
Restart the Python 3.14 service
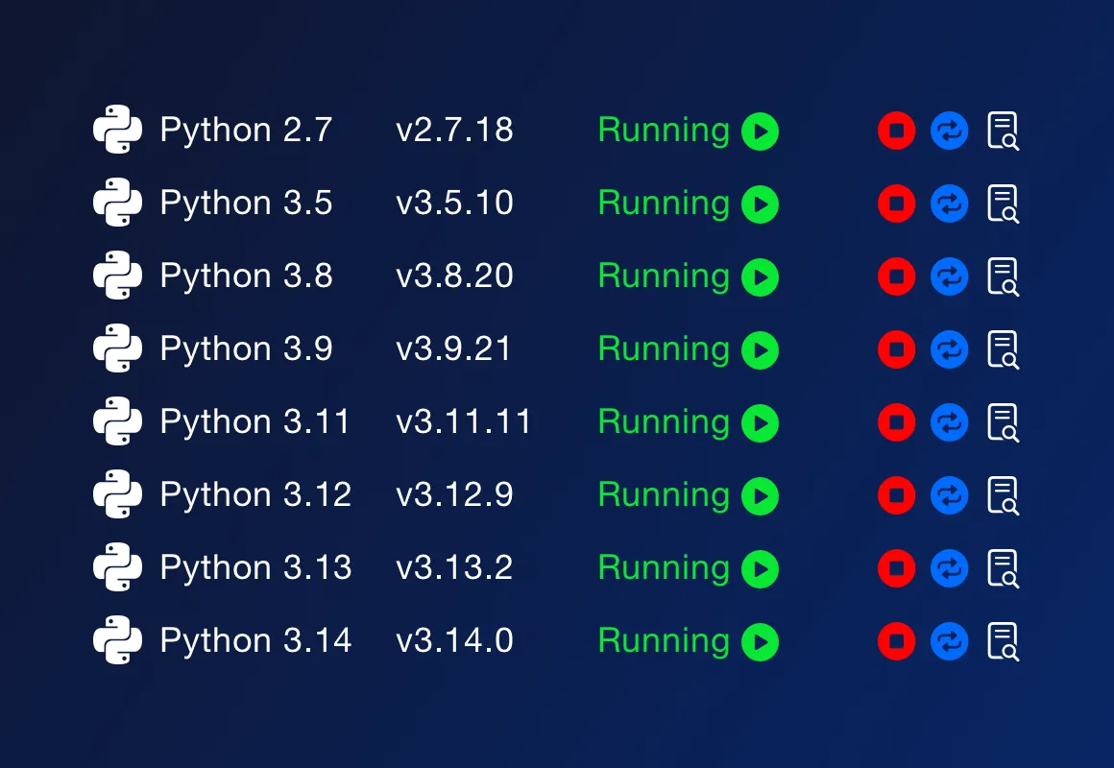949,641
